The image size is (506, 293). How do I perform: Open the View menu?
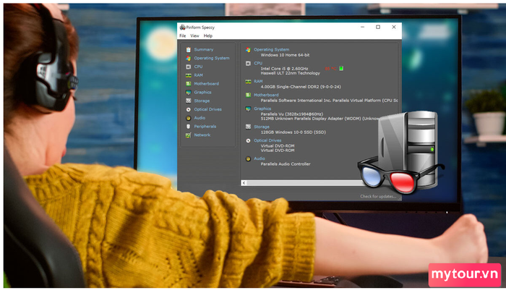point(194,35)
